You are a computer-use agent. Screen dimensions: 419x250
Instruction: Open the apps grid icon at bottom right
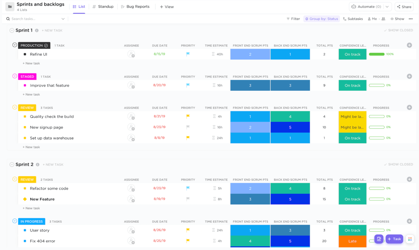point(410,239)
